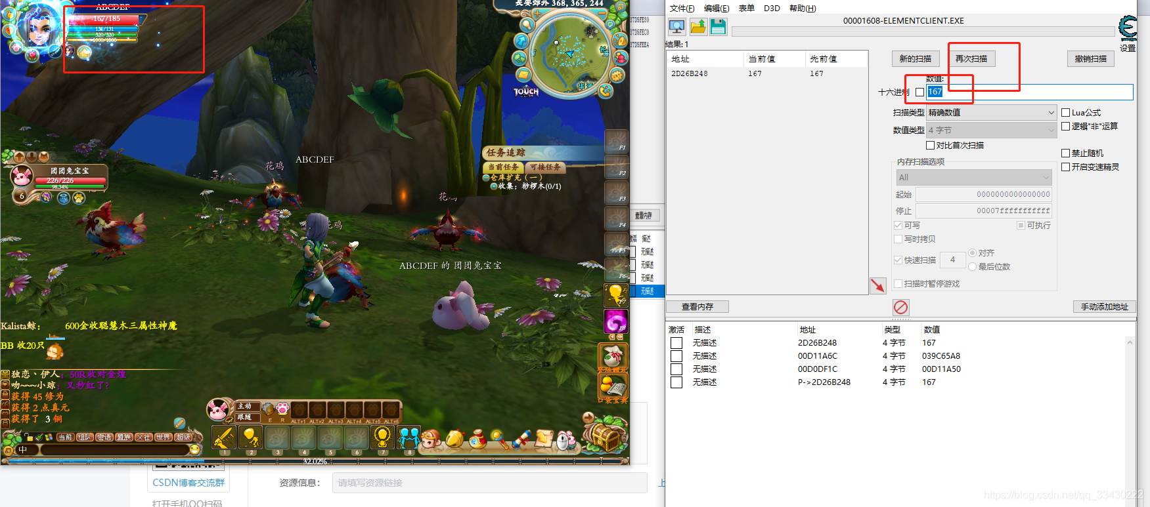Open the lucky bag gift icon at right

(613, 357)
